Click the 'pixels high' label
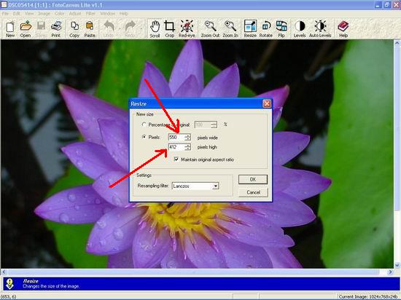The height and width of the screenshot is (300, 401). (207, 147)
